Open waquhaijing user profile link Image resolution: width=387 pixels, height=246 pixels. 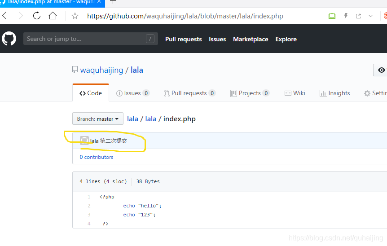coord(101,70)
